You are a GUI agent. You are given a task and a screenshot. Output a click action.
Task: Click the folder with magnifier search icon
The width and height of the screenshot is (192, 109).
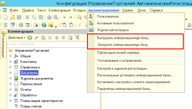click(x=79, y=17)
